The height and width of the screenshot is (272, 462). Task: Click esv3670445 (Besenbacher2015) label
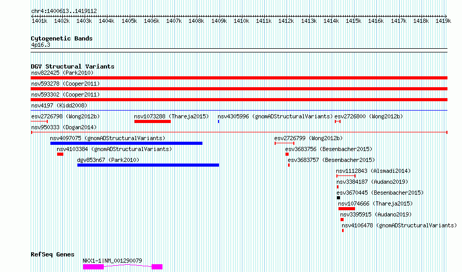tap(380, 193)
